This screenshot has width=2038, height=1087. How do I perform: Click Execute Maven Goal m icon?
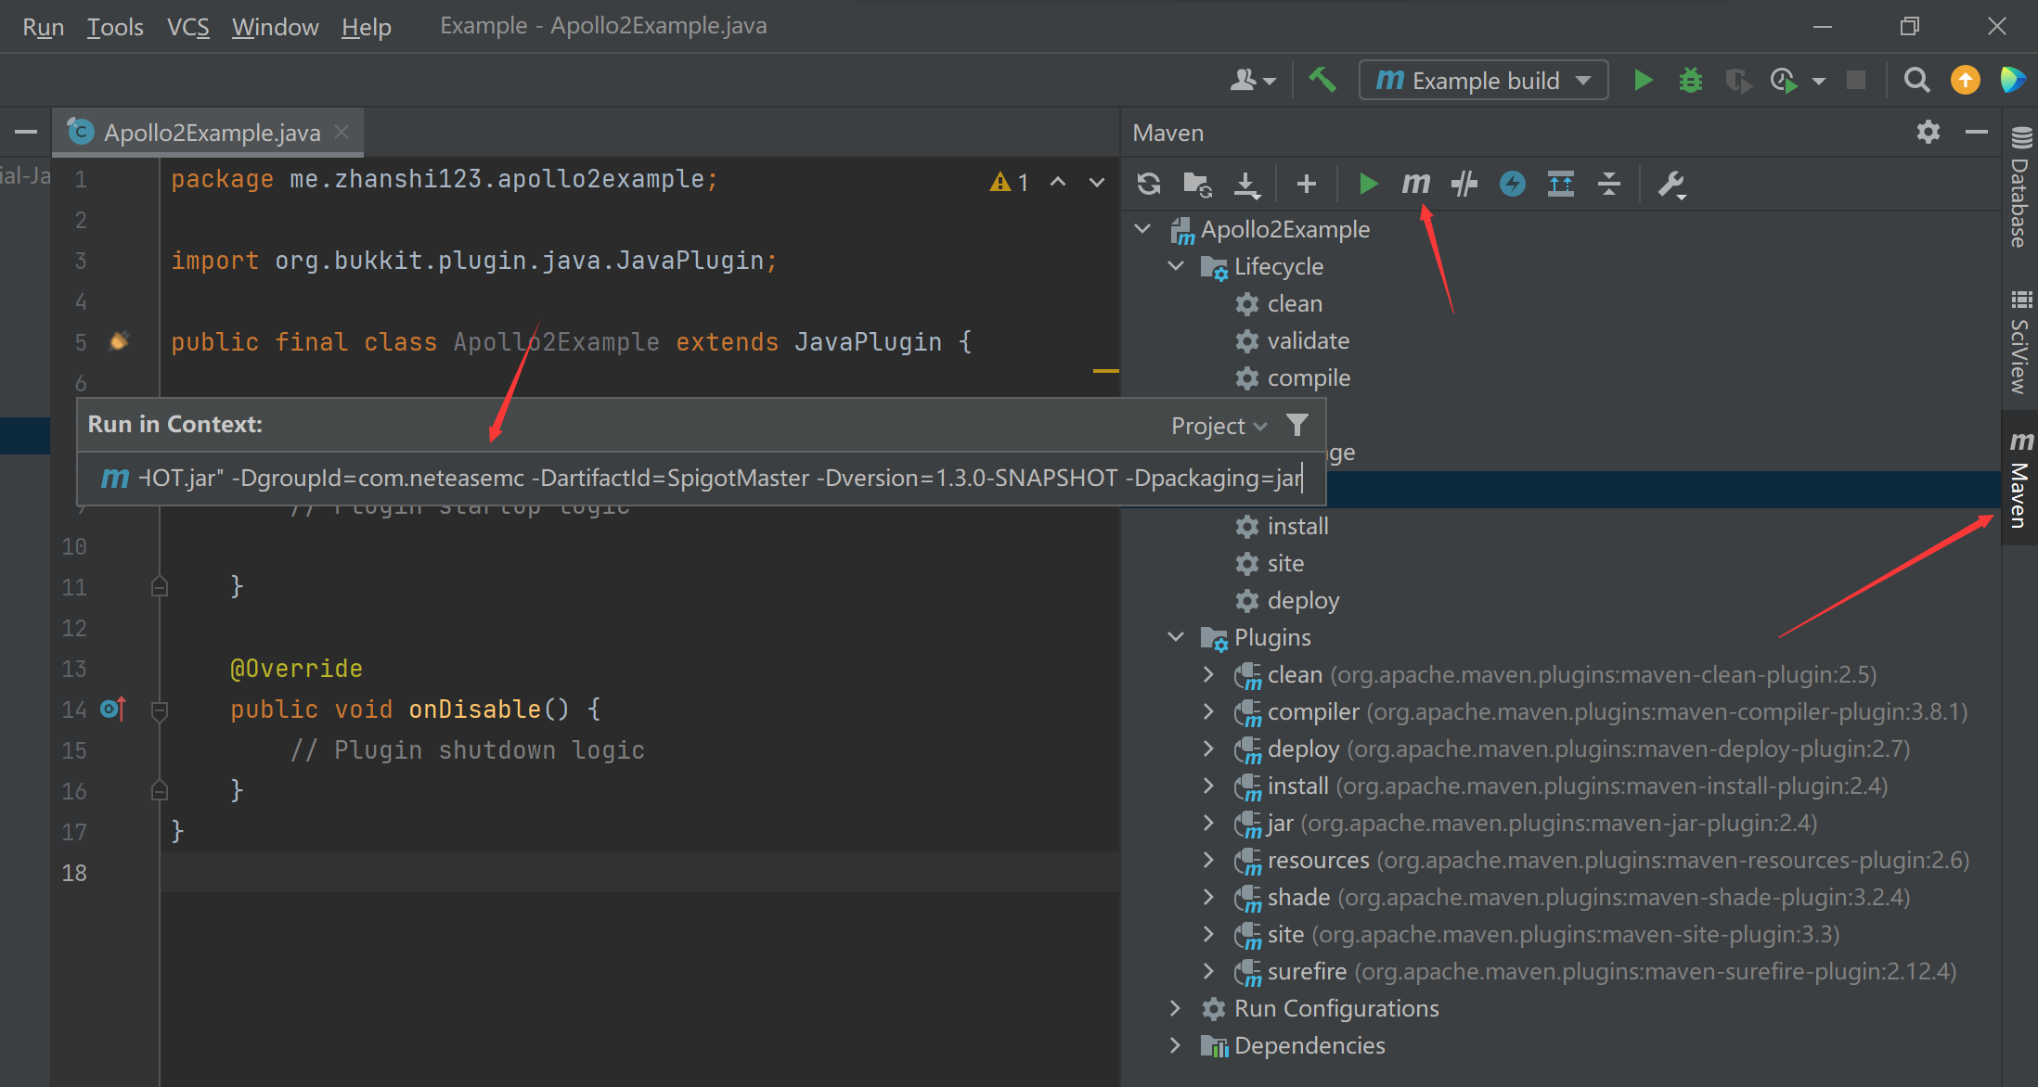click(x=1415, y=184)
